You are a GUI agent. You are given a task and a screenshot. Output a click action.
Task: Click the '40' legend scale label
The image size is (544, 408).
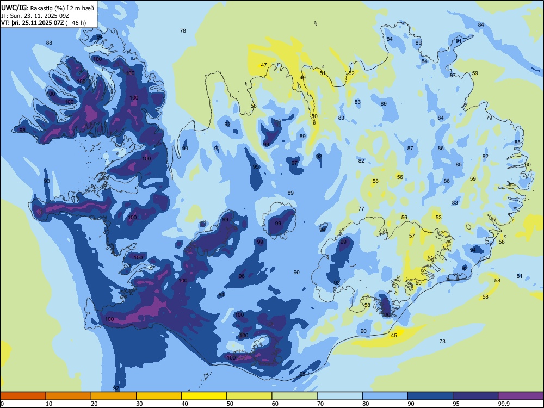tap(184, 404)
